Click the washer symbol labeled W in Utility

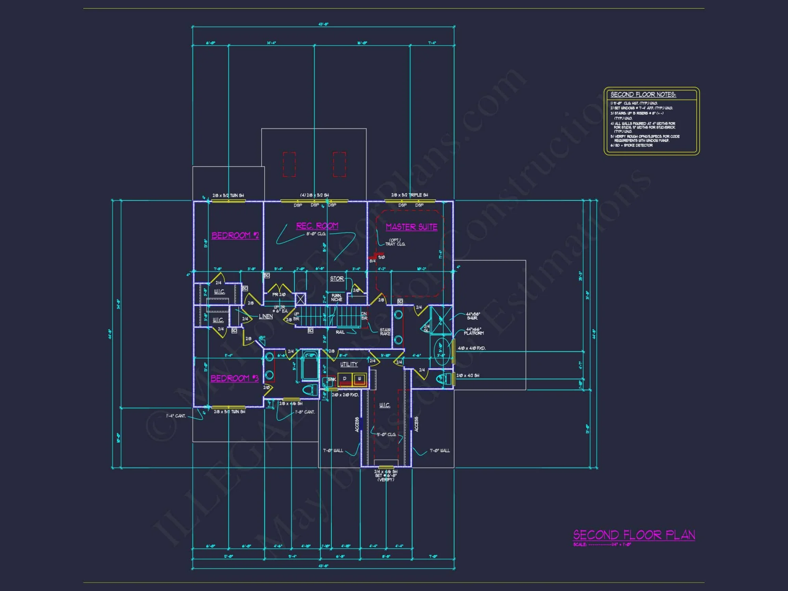tap(360, 379)
